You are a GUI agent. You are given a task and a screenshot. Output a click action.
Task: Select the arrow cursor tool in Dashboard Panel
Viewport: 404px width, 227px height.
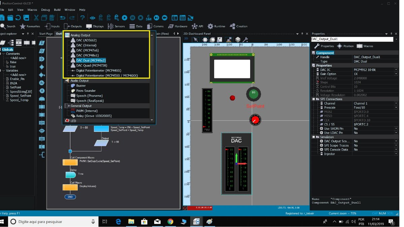point(196,40)
